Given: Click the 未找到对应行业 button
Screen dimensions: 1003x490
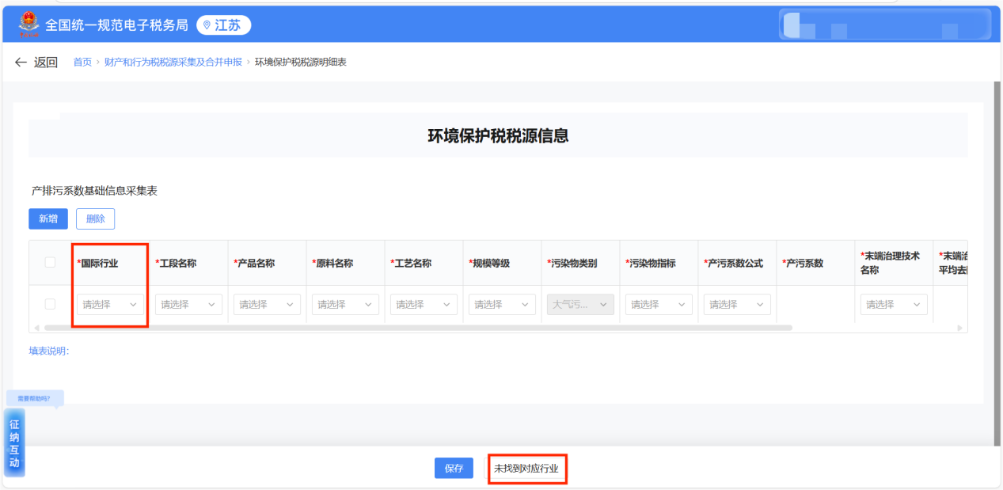Looking at the screenshot, I should click(x=526, y=469).
